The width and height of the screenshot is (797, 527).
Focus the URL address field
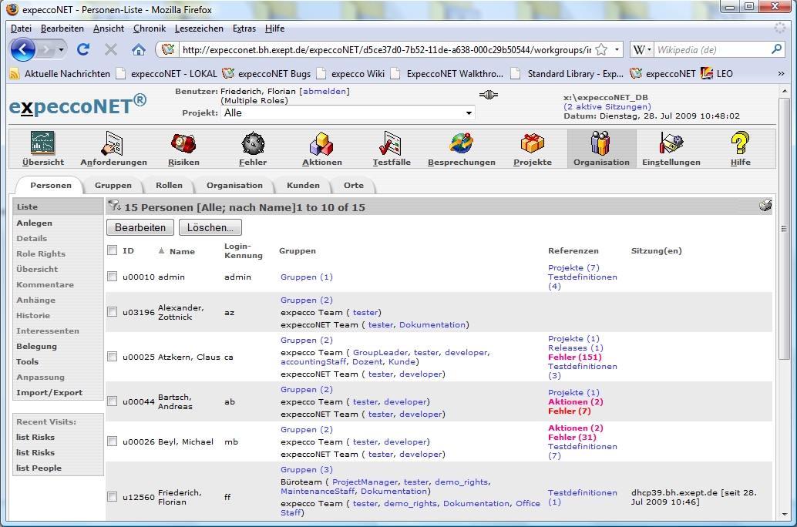386,50
